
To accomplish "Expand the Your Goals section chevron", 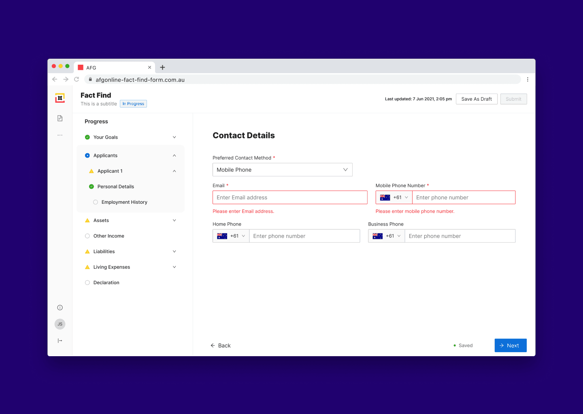I will 174,137.
